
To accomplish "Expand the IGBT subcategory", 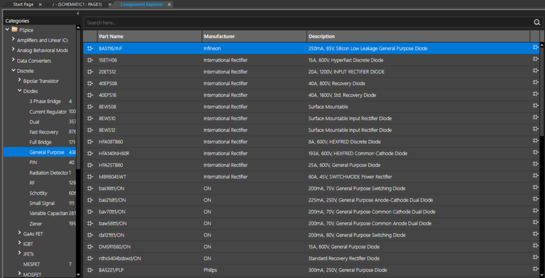I will point(20,243).
